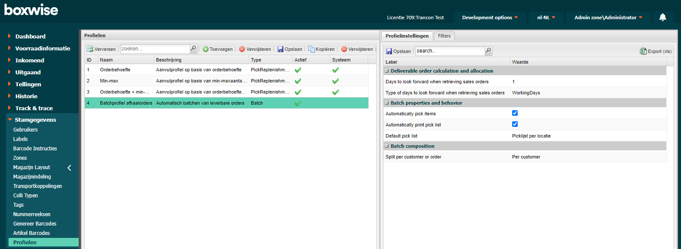Select the Batchprofiel afhaalorders row
This screenshot has height=249, width=681.
click(x=227, y=103)
